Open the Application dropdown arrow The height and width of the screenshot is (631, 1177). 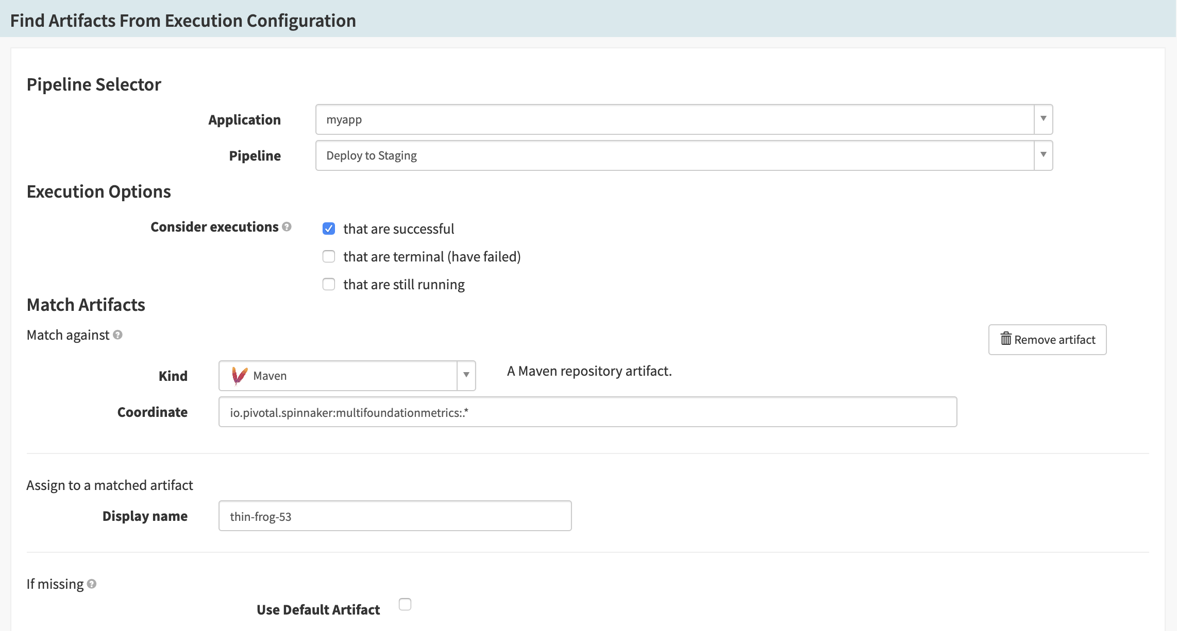[1043, 119]
